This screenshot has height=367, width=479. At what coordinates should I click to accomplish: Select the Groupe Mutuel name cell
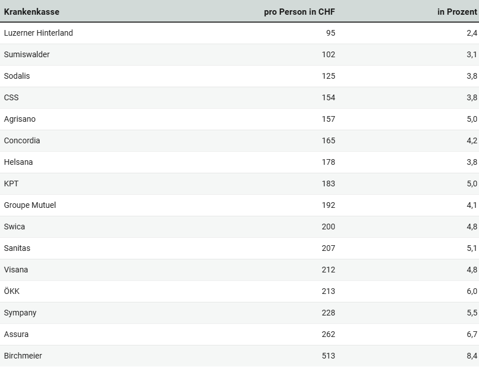click(x=30, y=205)
